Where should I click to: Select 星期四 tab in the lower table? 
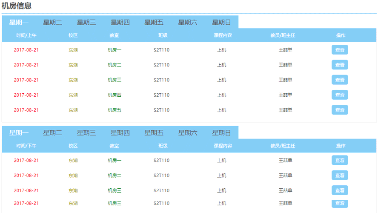coord(120,132)
